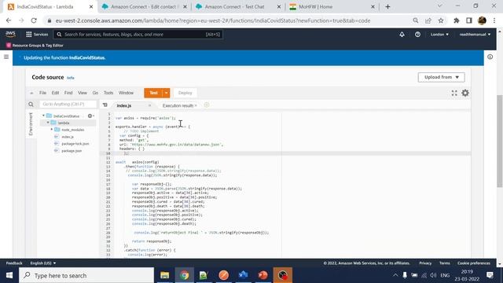503x283 pixels.
Task: Open the Privacy link in footer
Action: coord(425,263)
